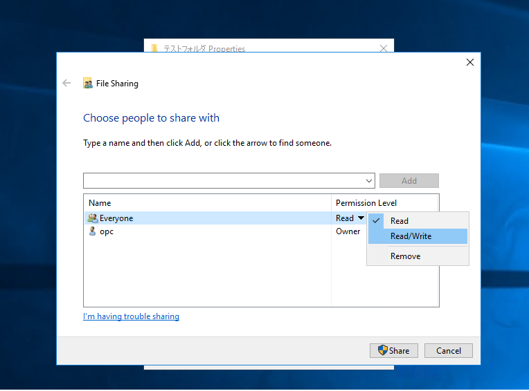The width and height of the screenshot is (529, 391).
Task: Click the folder icon in Properties title bar
Action: pos(154,48)
